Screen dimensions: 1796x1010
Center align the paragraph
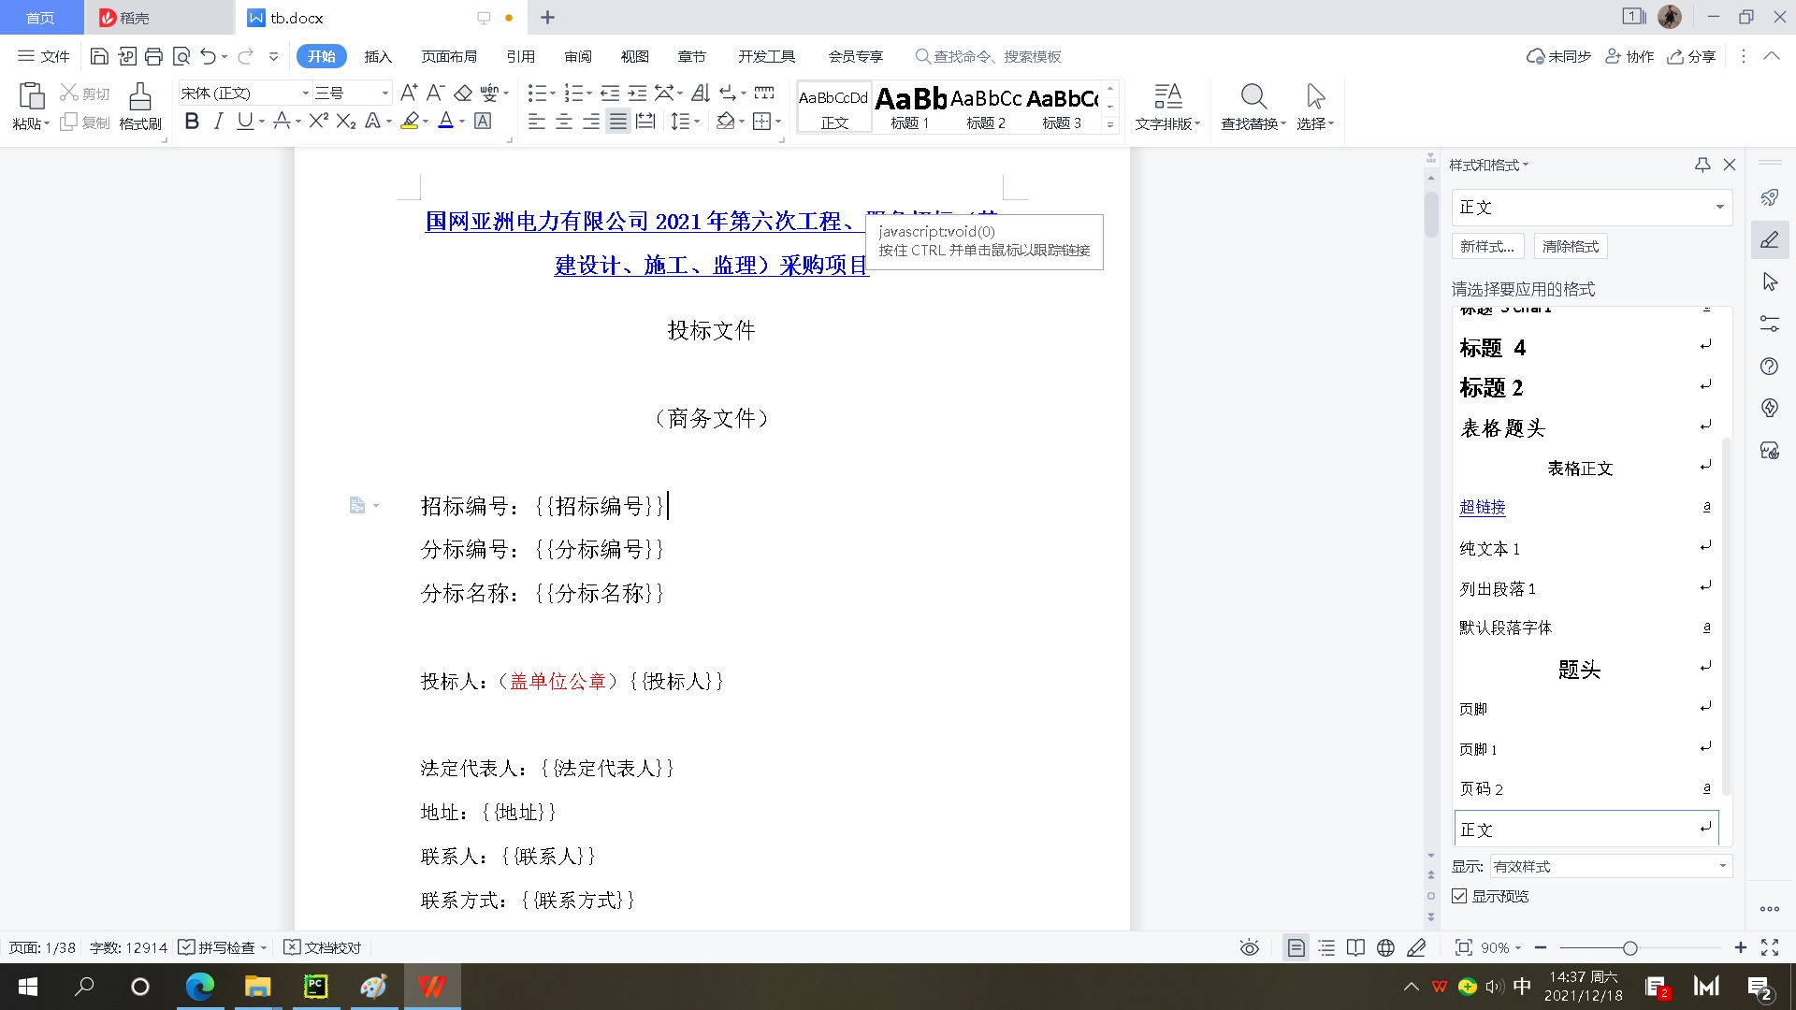(564, 121)
